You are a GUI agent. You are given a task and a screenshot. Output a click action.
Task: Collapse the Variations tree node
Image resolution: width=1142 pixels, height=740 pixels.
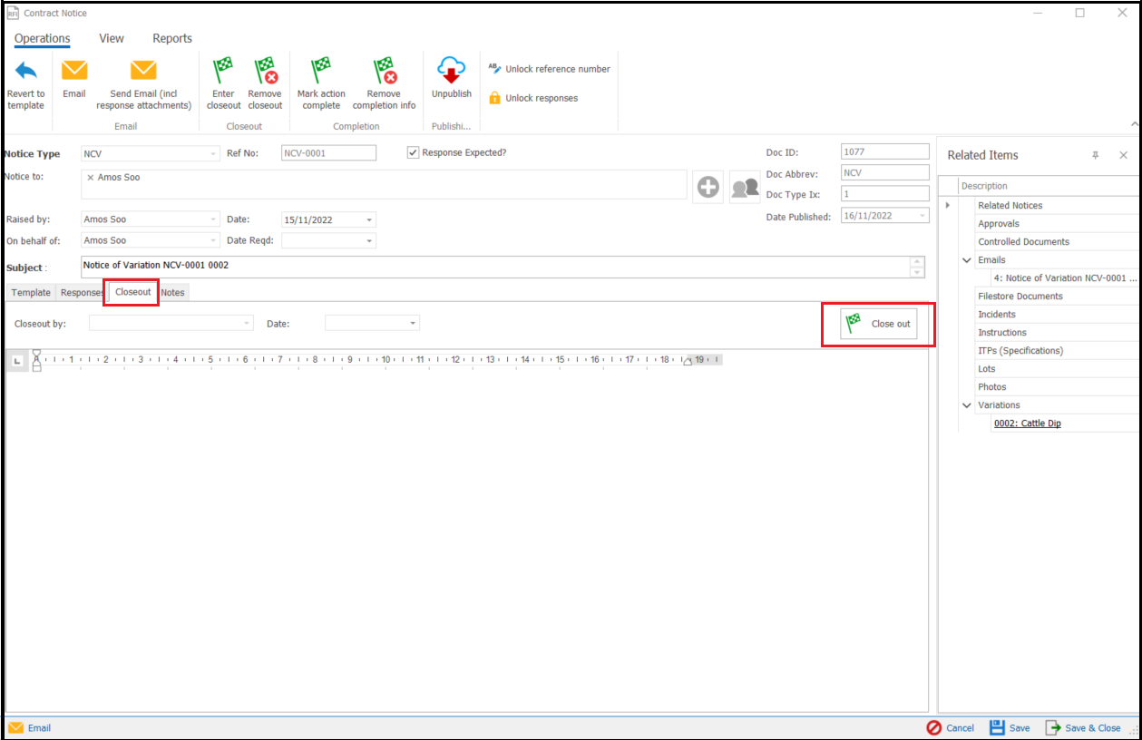coord(967,405)
